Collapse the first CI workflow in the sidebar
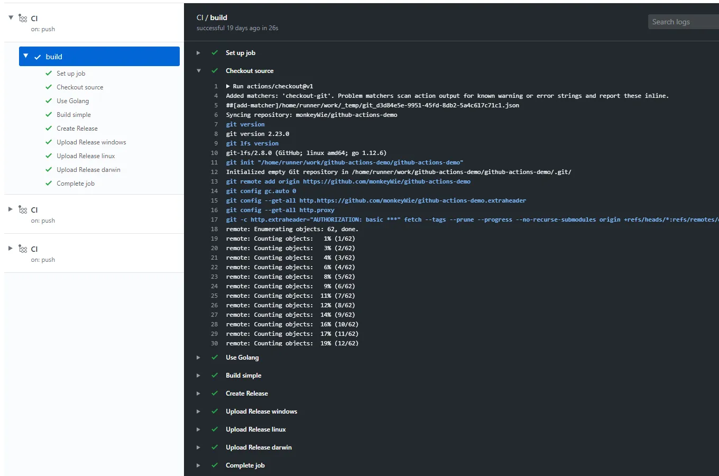Screen dimensions: 719x476 [x=11, y=18]
